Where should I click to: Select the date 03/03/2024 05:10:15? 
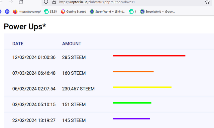(x=34, y=105)
